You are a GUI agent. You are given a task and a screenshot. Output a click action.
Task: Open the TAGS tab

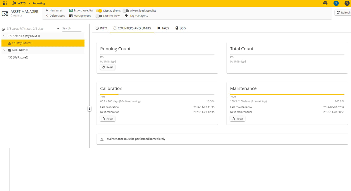click(x=163, y=28)
